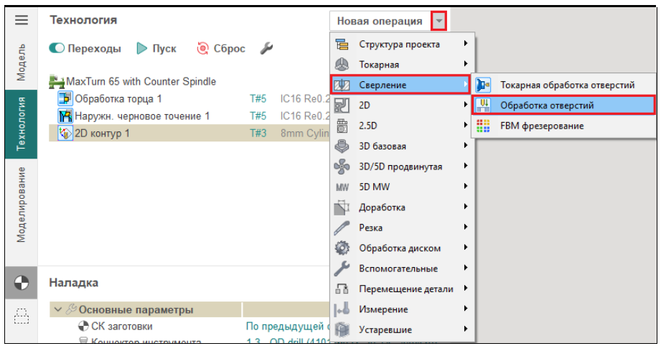Image resolution: width=661 pixels, height=346 pixels.
Task: Toggle the Переходы switch
Action: [57, 49]
